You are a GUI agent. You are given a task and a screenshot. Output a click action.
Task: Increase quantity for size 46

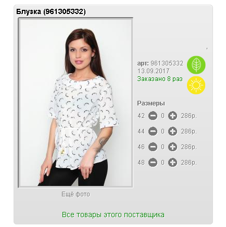coord(172,147)
